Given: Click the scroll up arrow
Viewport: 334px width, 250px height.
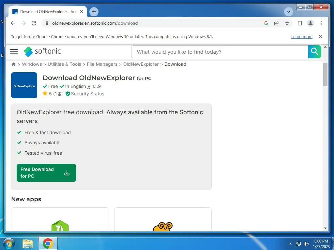Looking at the screenshot, I should [x=325, y=47].
